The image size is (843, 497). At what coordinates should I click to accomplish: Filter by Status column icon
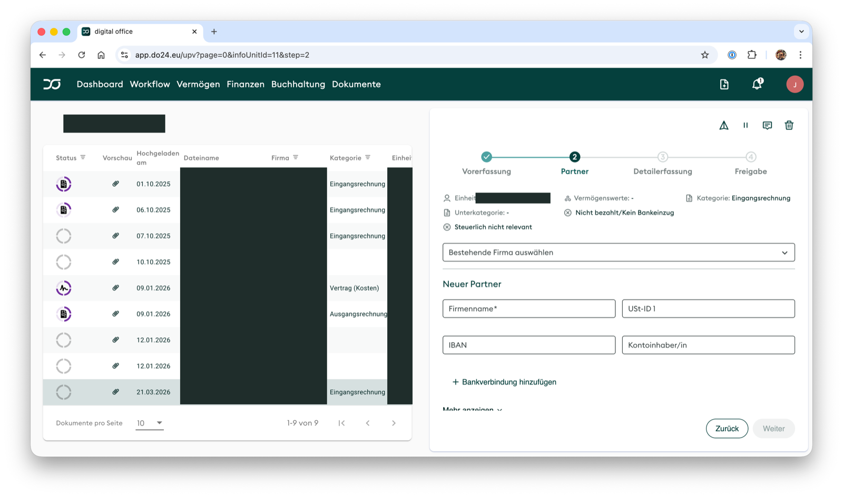[83, 157]
